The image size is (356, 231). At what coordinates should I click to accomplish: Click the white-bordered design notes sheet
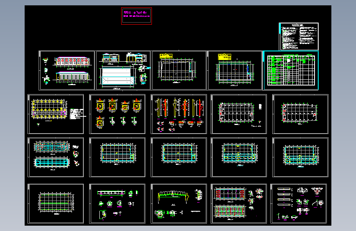pos(299,37)
